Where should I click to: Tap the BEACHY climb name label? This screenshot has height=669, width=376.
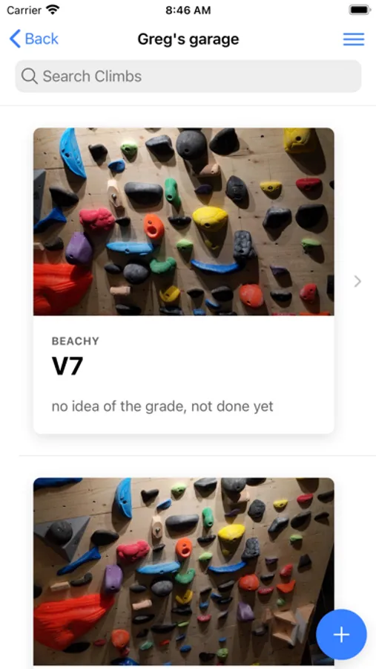click(x=76, y=341)
